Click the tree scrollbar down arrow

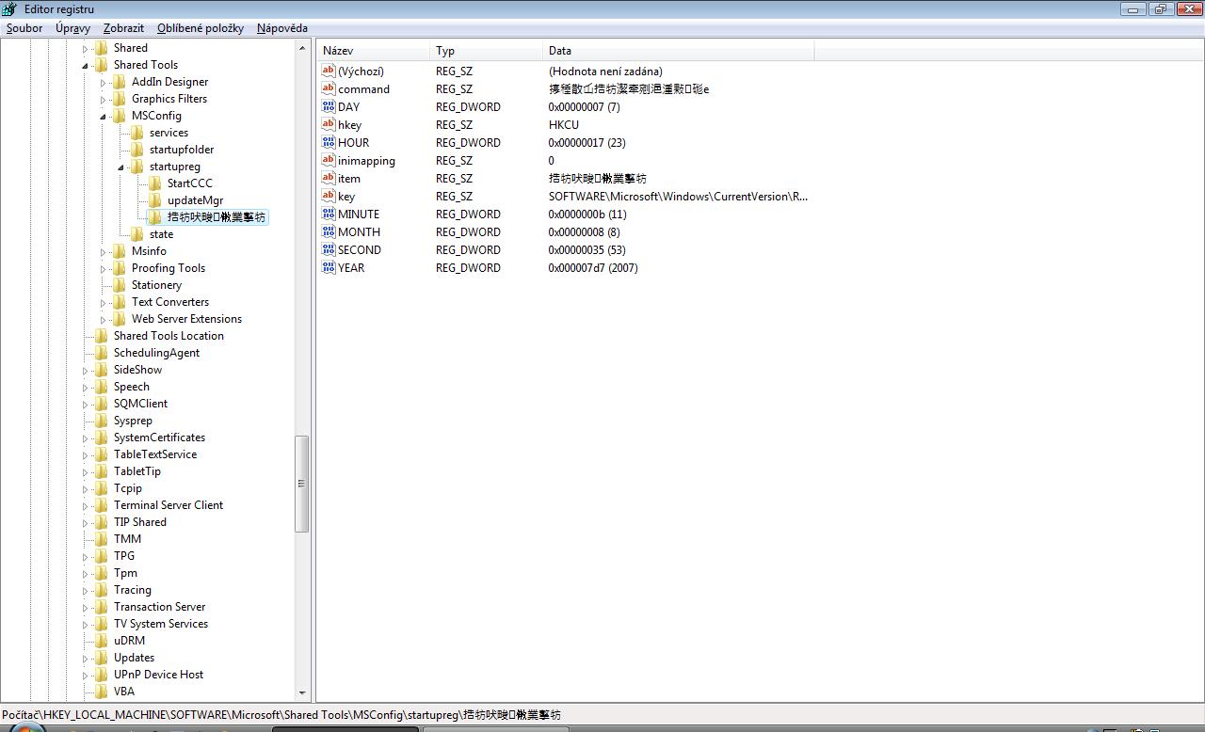point(302,693)
